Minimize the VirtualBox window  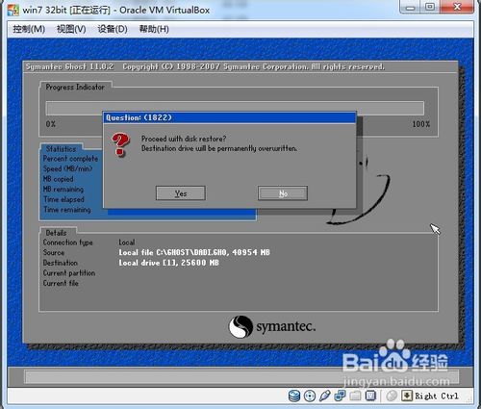tap(410, 7)
